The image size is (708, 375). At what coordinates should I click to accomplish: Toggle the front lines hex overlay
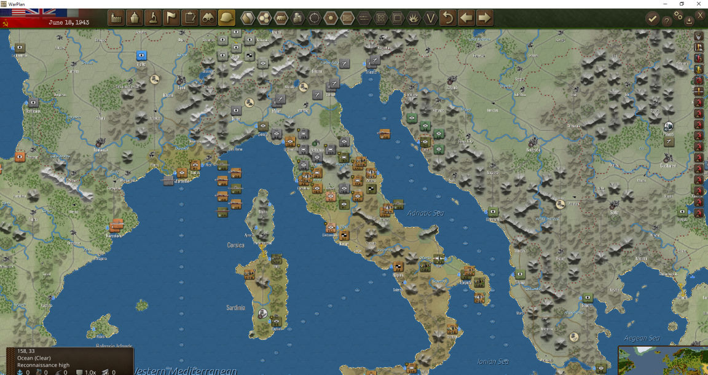[x=364, y=18]
